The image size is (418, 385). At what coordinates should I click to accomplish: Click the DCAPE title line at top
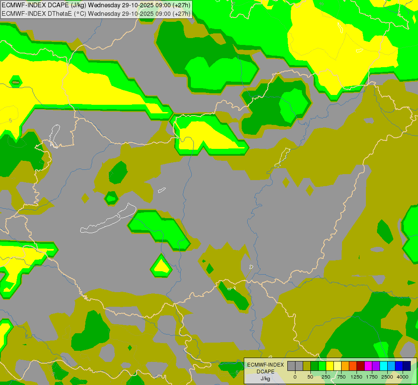96,6
